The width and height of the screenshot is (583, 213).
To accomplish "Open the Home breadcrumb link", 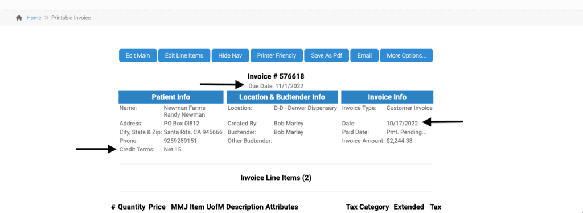I will (x=34, y=18).
